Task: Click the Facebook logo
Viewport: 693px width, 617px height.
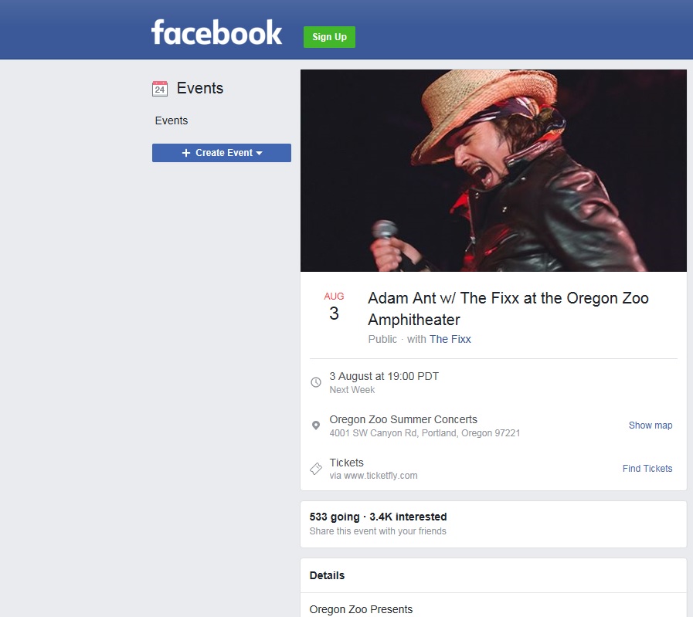Action: 216,33
